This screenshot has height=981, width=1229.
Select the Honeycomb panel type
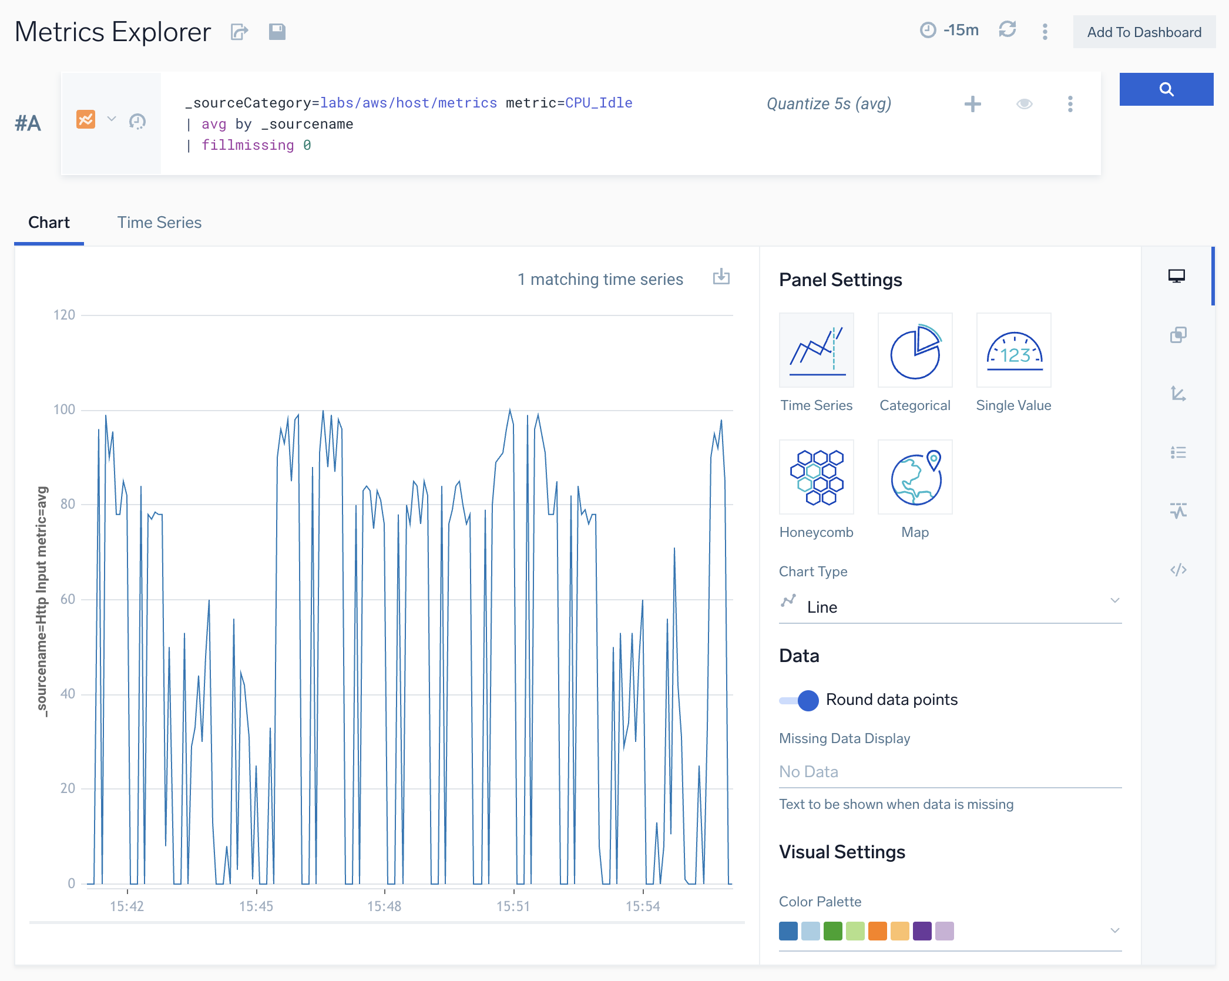point(816,477)
